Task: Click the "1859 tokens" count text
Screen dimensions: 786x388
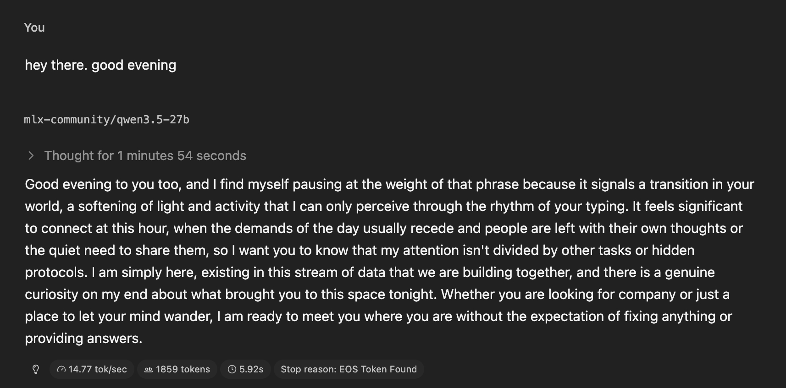Action: [x=183, y=369]
